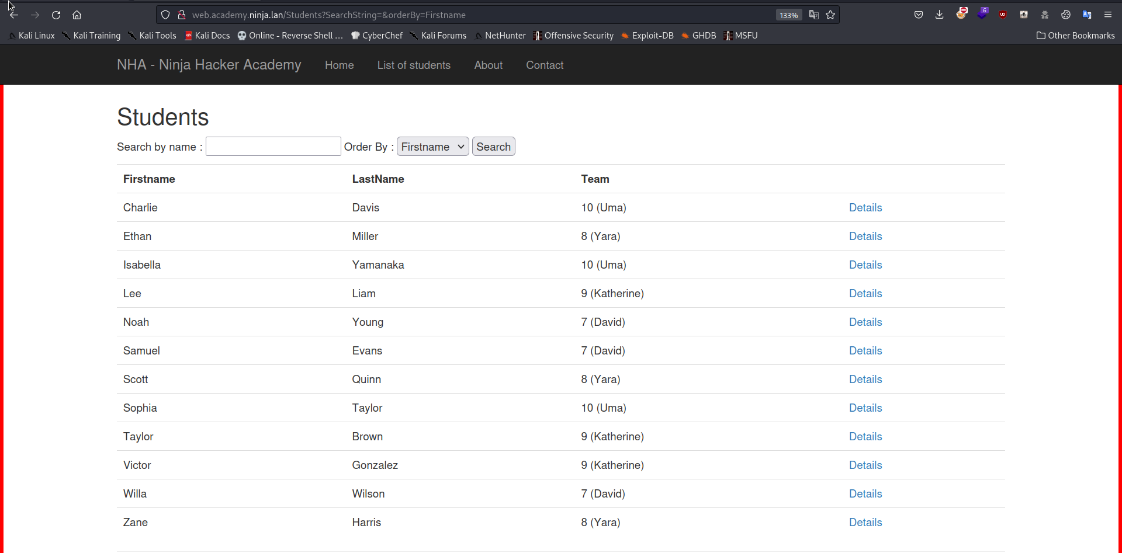This screenshot has height=553, width=1122.
Task: Open the Wappalyzer technology detector
Action: click(x=983, y=15)
